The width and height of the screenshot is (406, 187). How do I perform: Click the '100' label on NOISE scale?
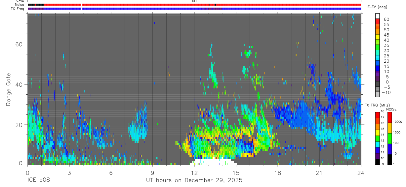[395, 143]
